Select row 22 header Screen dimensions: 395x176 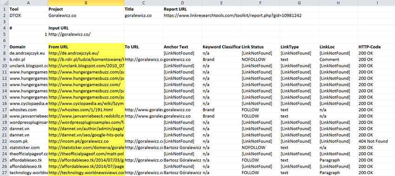point(4,141)
